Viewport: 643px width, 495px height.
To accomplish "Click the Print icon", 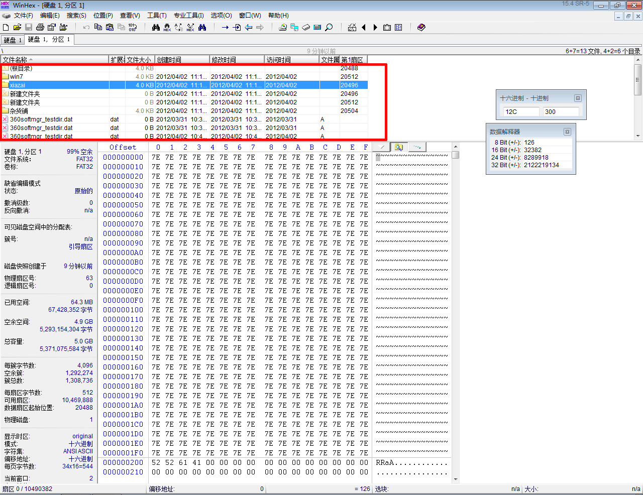I will (x=40, y=27).
